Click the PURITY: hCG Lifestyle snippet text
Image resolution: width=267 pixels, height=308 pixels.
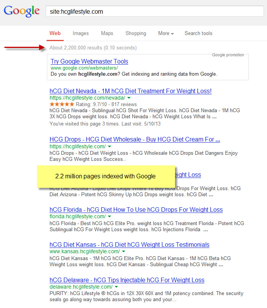pyautogui.click(x=146, y=297)
